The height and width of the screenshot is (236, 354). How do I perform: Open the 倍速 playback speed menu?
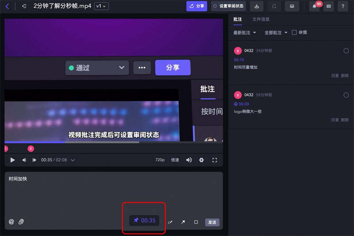coord(175,160)
